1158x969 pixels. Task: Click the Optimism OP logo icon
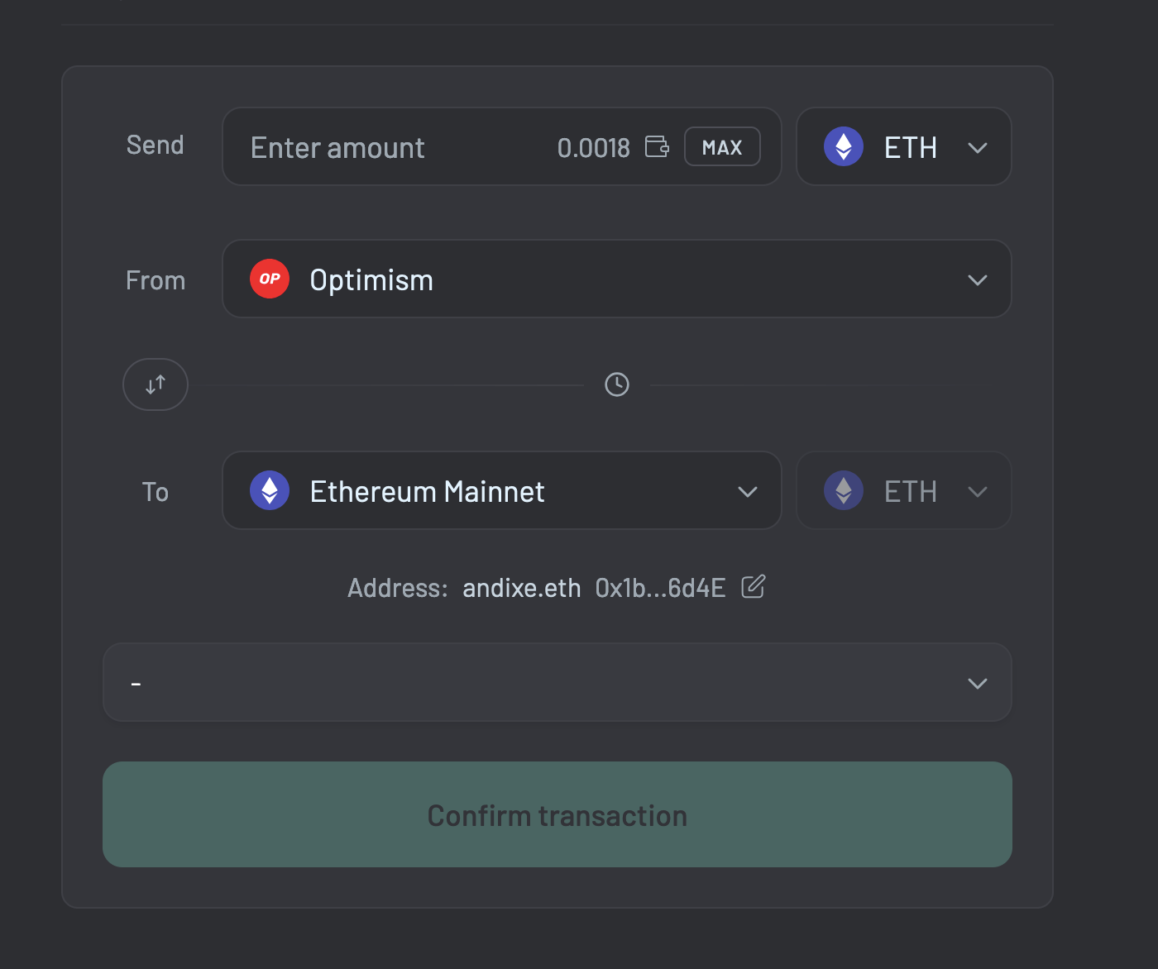(x=270, y=279)
